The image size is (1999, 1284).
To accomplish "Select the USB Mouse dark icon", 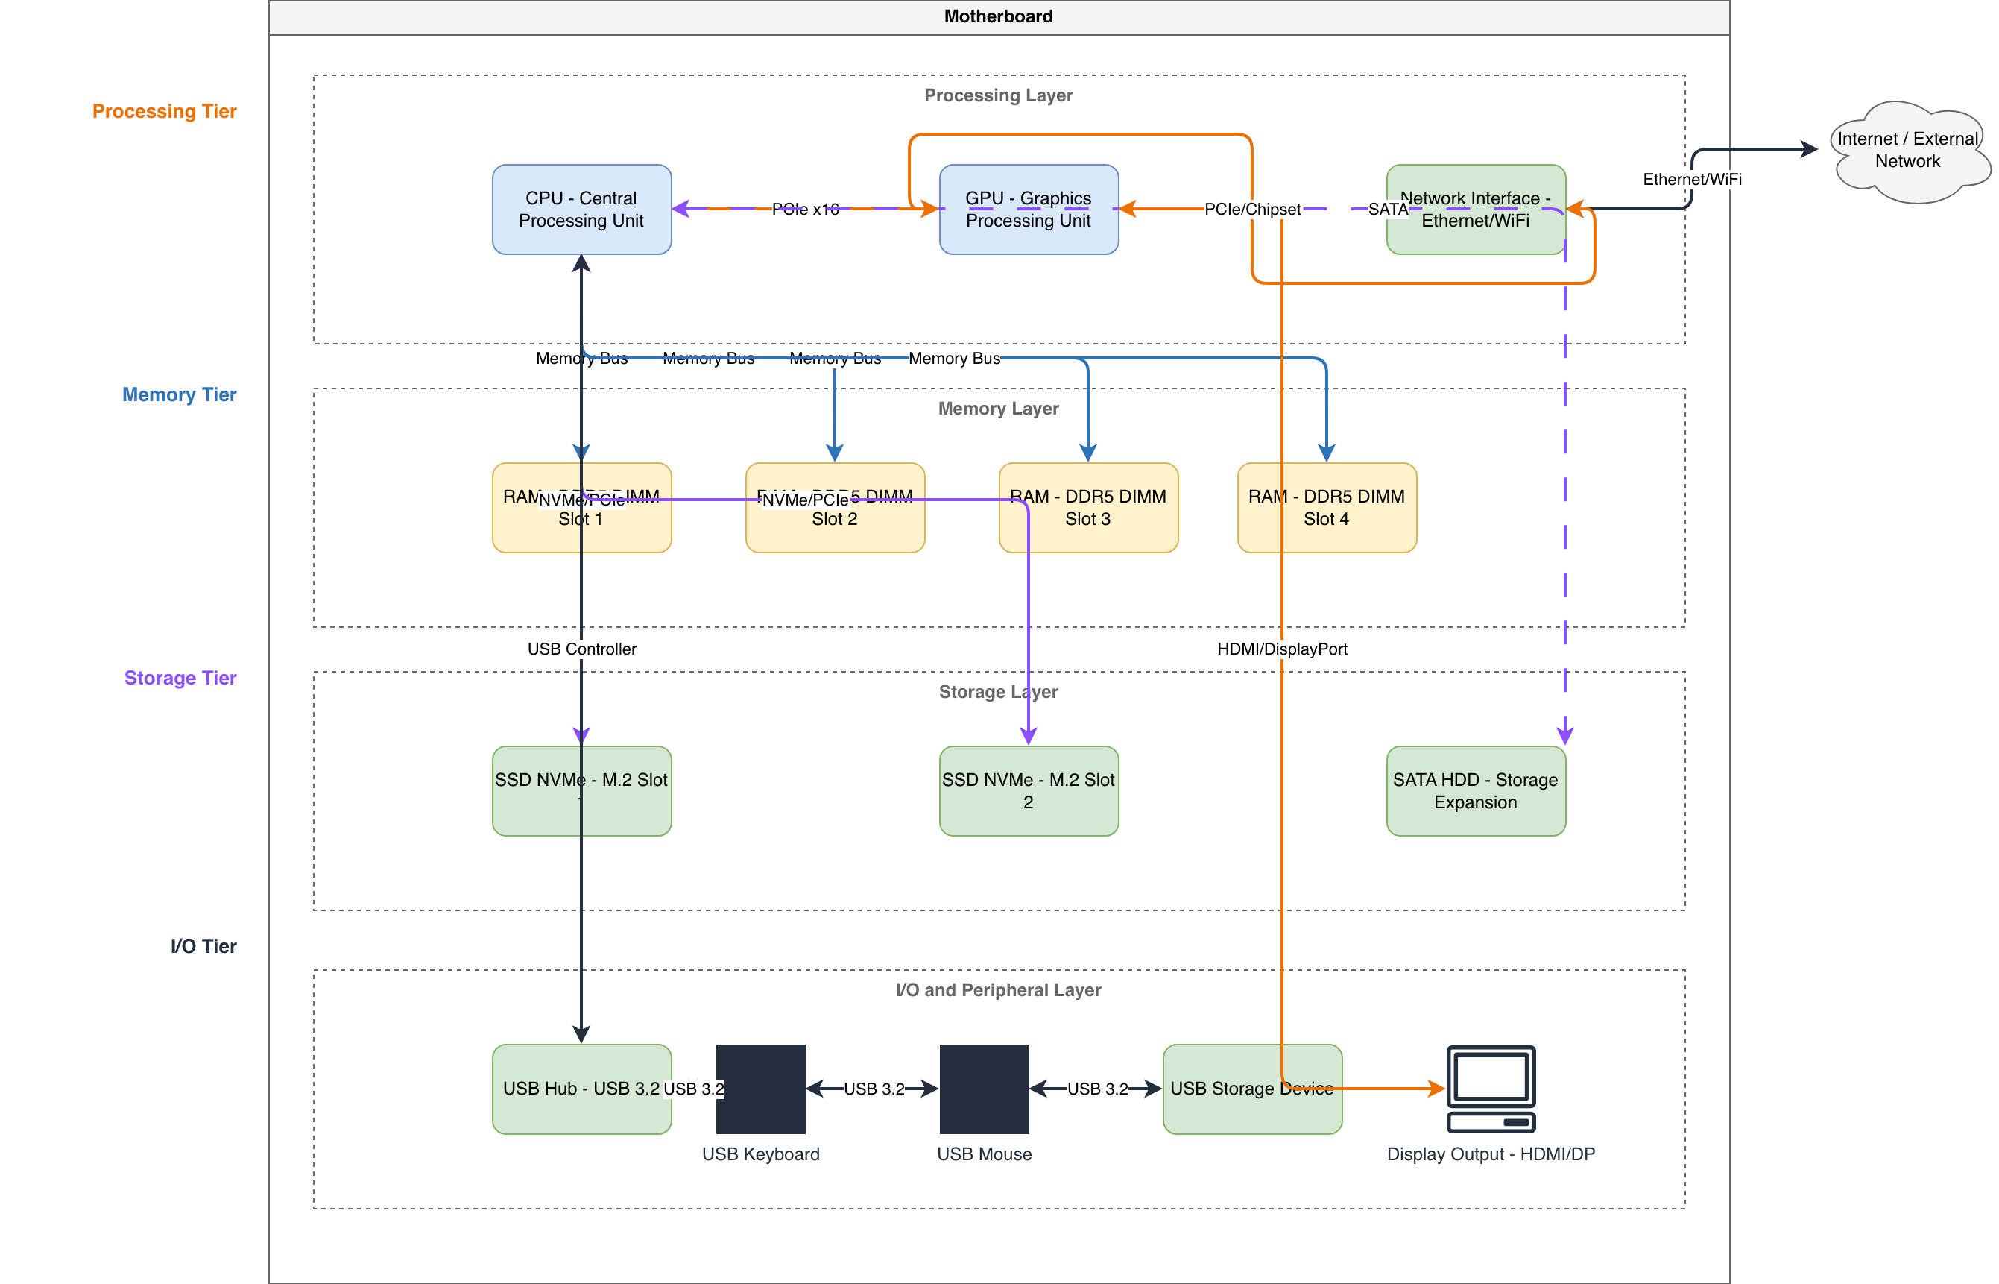I will (x=984, y=1089).
